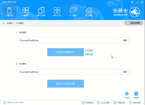Open the 软件大全 section
This screenshot has height=105, width=145.
click(x=57, y=12)
